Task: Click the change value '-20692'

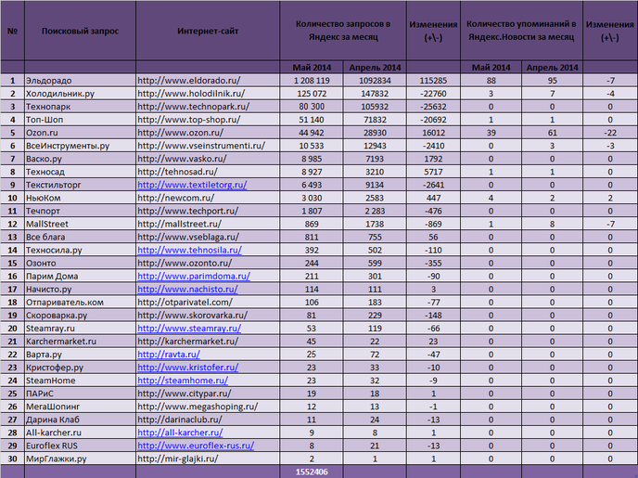Action: pyautogui.click(x=433, y=120)
